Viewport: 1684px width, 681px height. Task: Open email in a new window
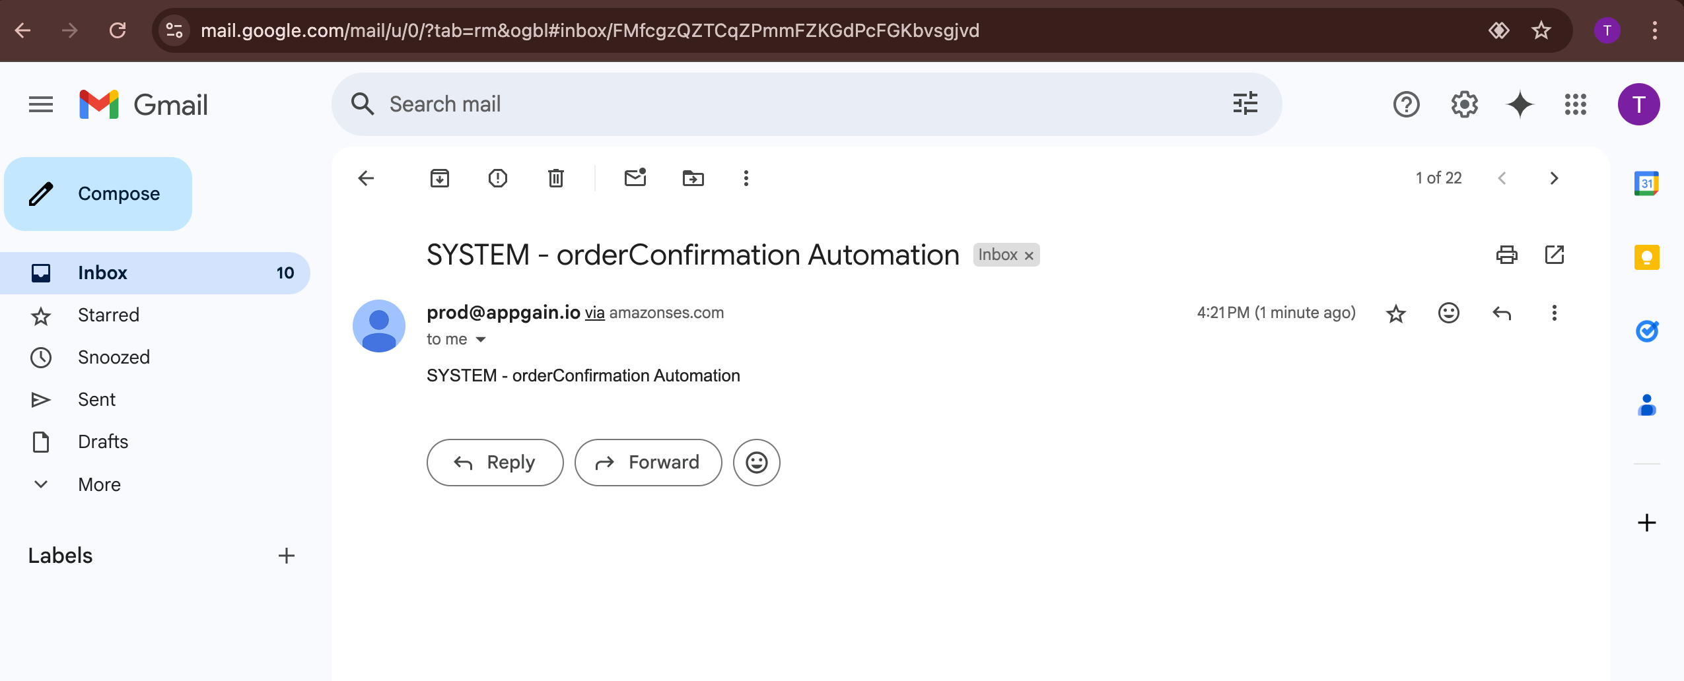coord(1555,255)
